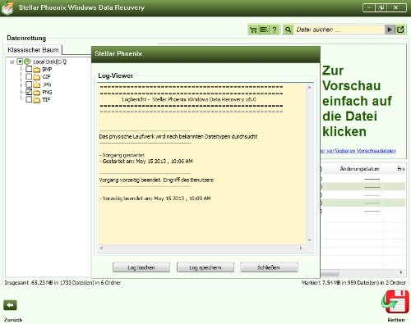Viewport: 411px width, 324px height.
Task: Click the Local Disk drive icon
Action: point(27,62)
